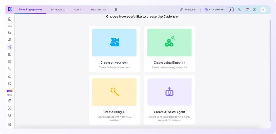Image resolution: width=276 pixels, height=134 pixels.
Task: Switch to the Schedule IQ tab
Action: [58, 10]
